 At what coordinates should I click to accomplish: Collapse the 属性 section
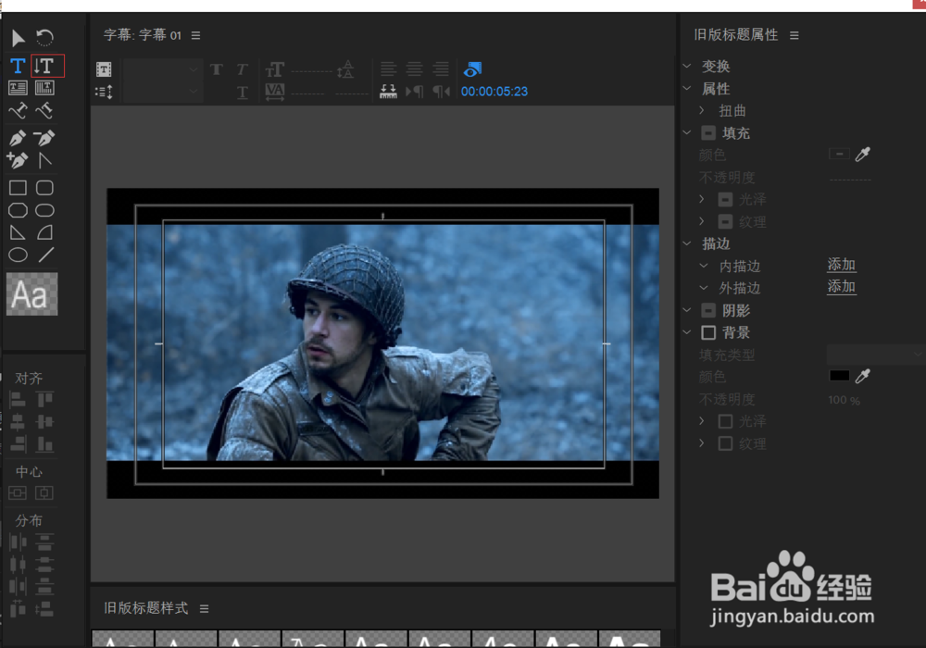pos(687,88)
